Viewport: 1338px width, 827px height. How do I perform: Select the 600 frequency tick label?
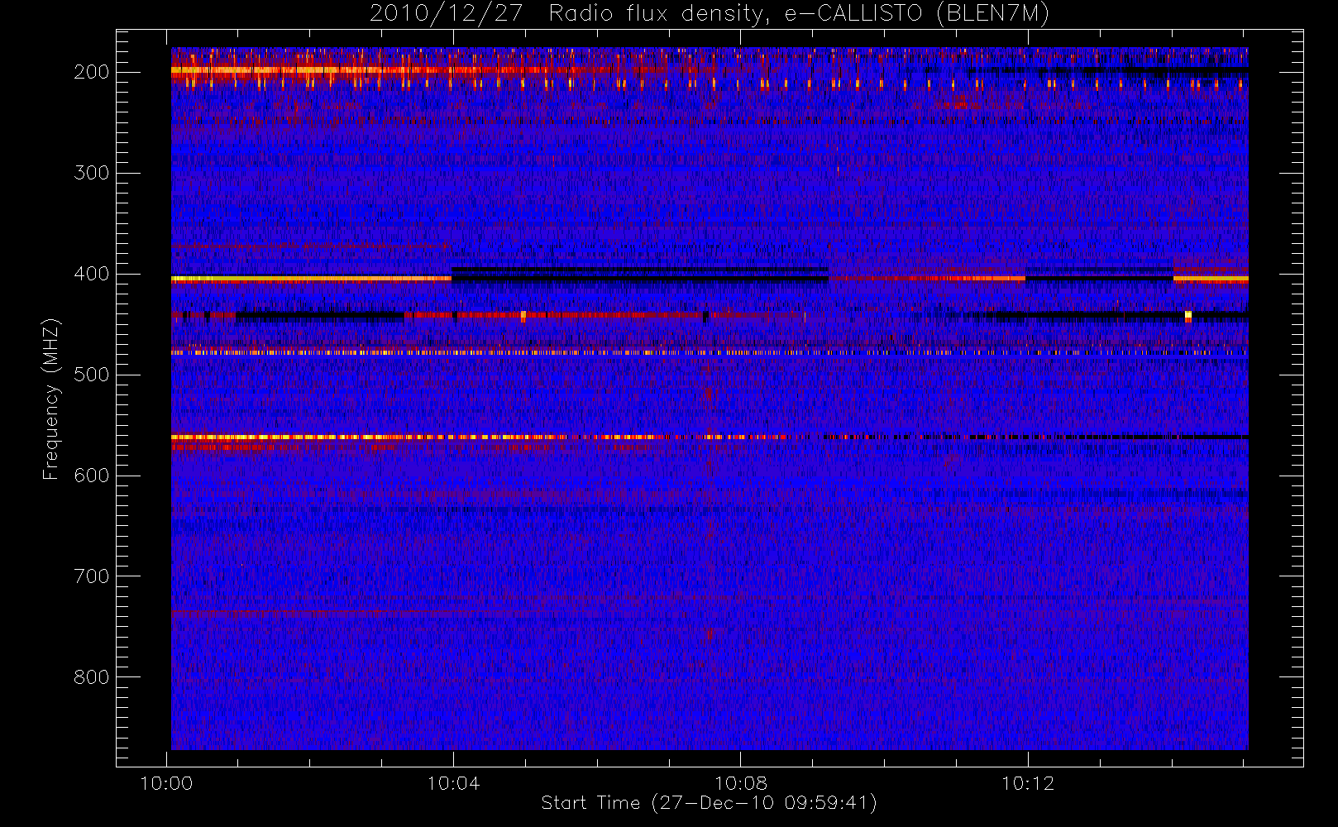pyautogui.click(x=92, y=476)
